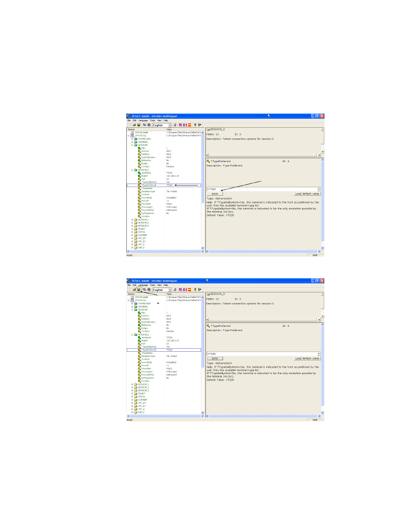
Task: Click the Exit icon in upper window toolbar
Action: click(x=199, y=125)
